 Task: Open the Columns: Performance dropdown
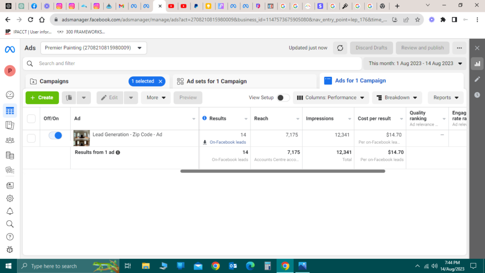[x=331, y=98]
